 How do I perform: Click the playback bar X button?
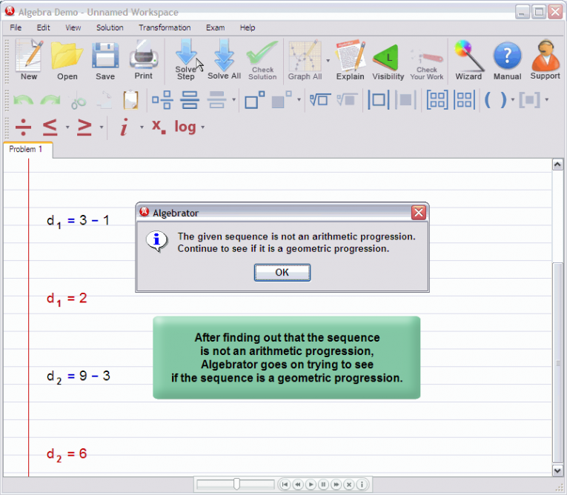pos(348,484)
